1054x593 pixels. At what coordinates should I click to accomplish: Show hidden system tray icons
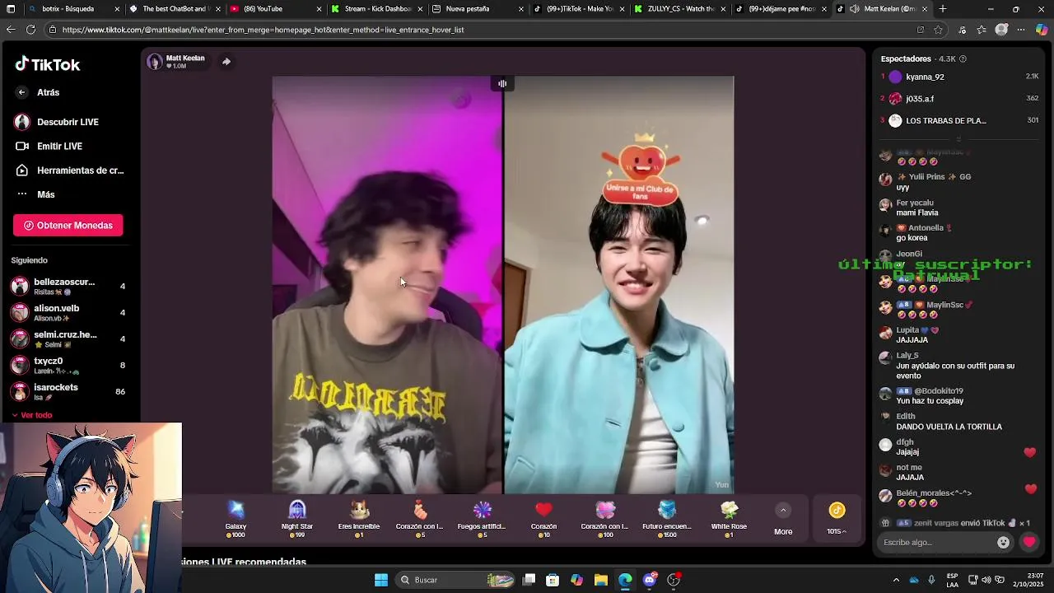896,580
